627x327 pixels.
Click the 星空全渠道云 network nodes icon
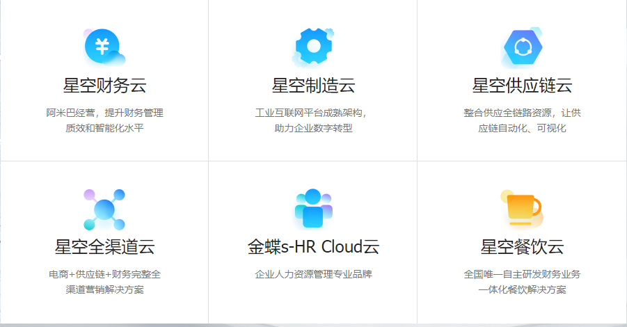[104, 209]
